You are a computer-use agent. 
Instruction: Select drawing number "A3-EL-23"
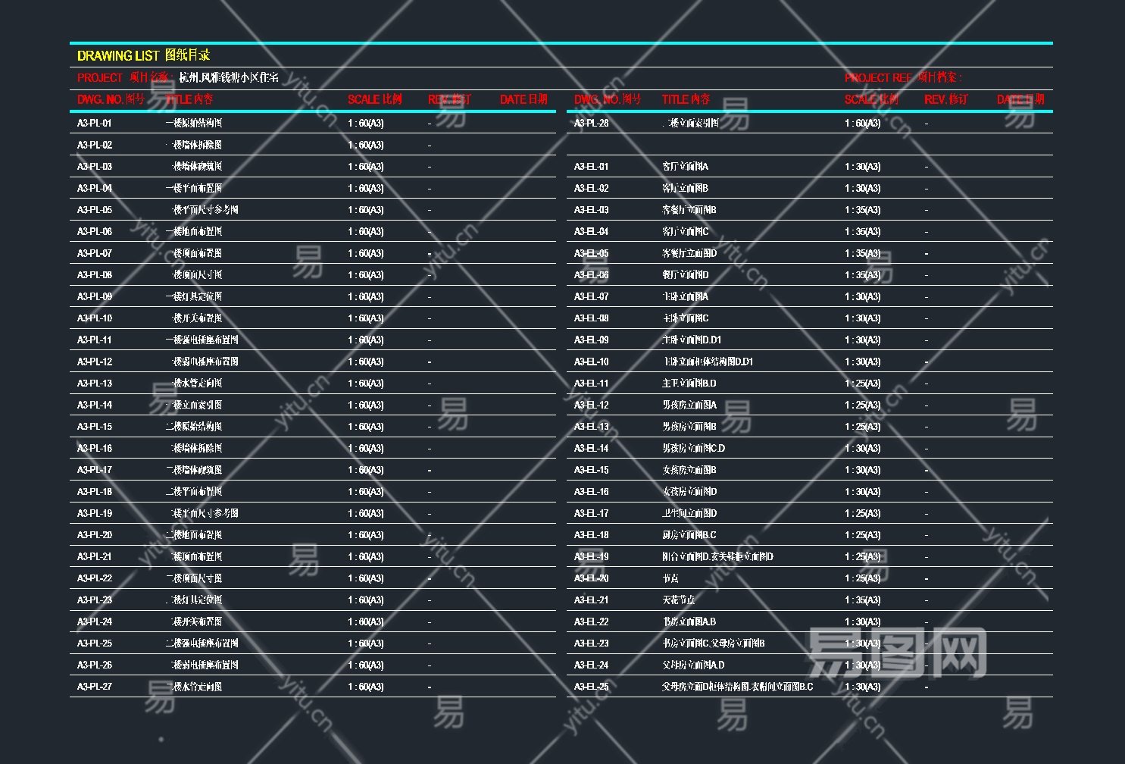pyautogui.click(x=592, y=643)
